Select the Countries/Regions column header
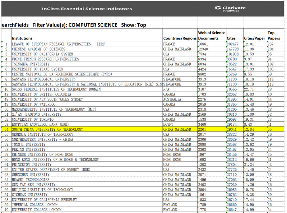Viewport: 287px width, 213px height. pyautogui.click(x=180, y=35)
